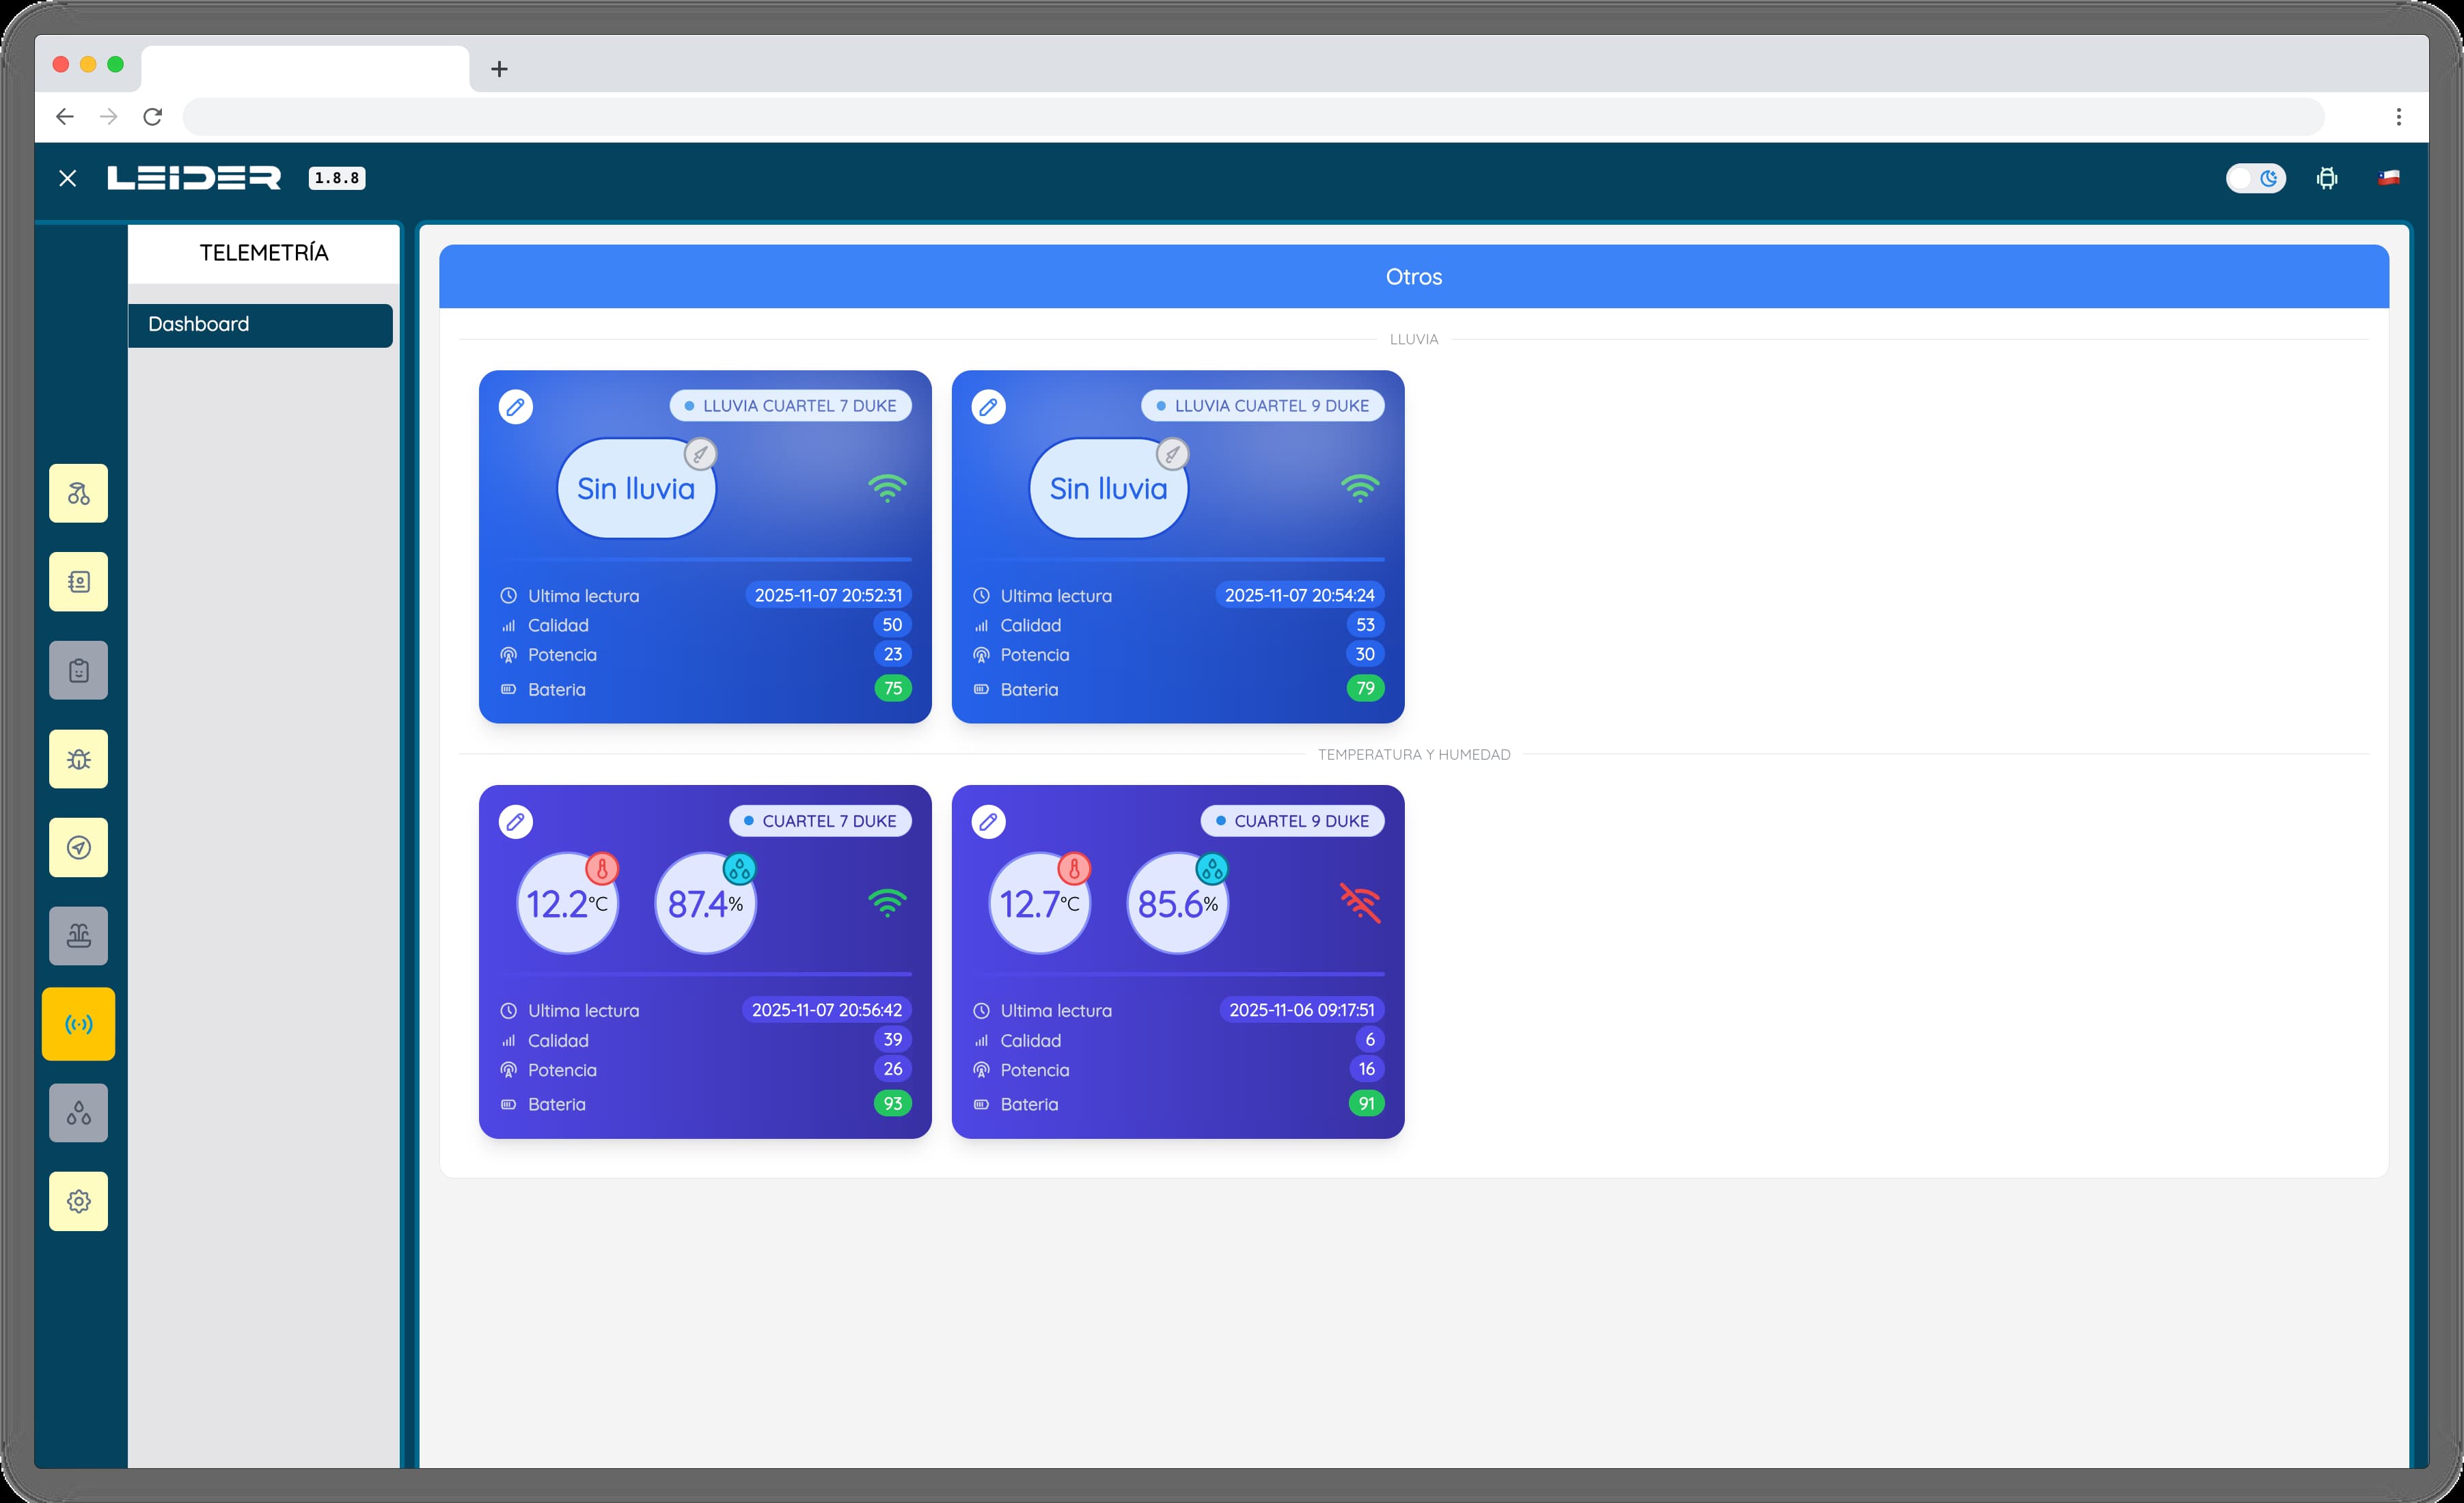Image resolution: width=2464 pixels, height=1503 pixels.
Task: Open the fountain/irrigation sidebar icon
Action: pos(79,936)
